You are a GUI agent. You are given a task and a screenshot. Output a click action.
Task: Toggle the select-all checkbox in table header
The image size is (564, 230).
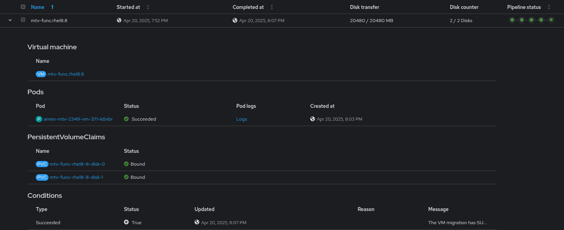(23, 7)
